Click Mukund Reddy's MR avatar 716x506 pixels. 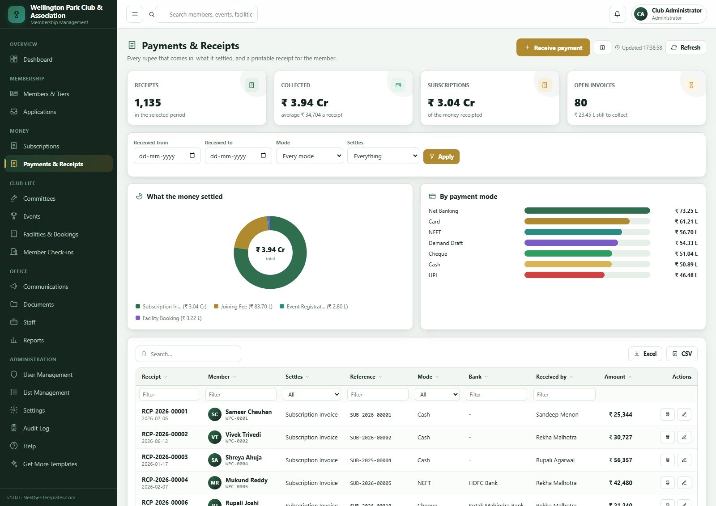pyautogui.click(x=215, y=483)
